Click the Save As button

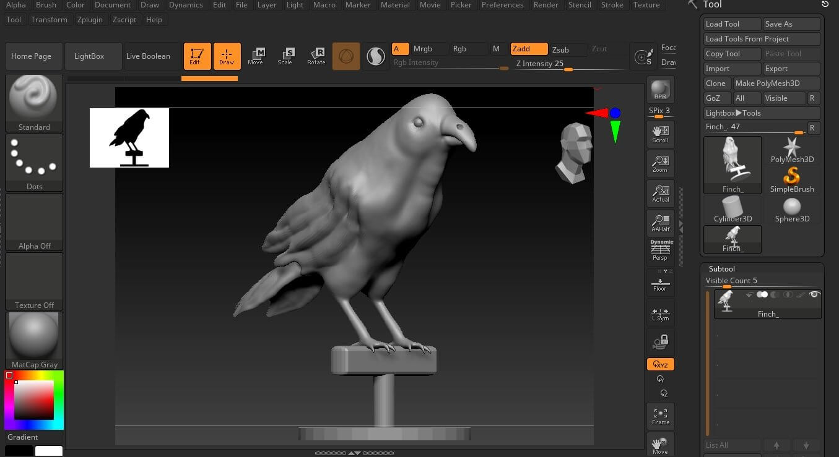point(792,24)
